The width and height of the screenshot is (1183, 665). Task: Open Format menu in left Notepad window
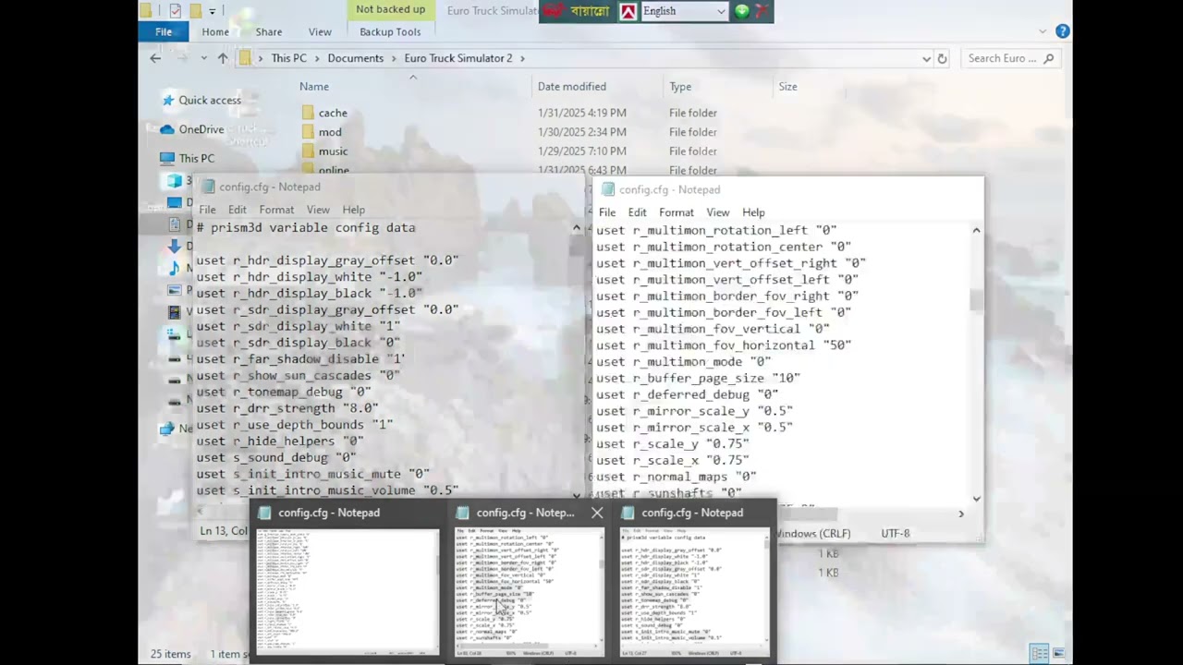point(276,210)
